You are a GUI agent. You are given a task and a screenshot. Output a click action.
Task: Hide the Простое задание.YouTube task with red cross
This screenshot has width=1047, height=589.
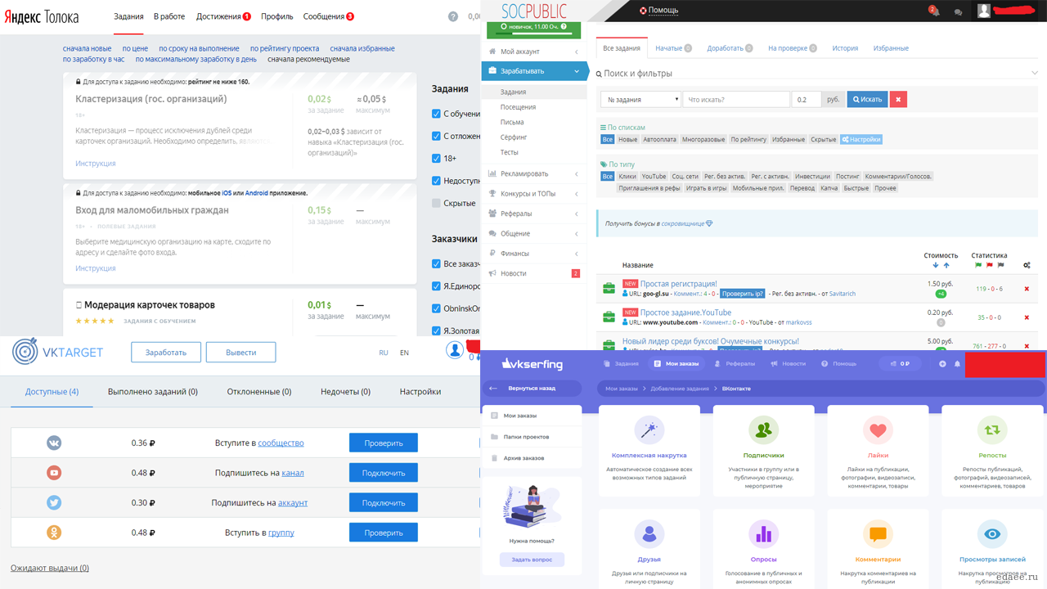pyautogui.click(x=1027, y=317)
